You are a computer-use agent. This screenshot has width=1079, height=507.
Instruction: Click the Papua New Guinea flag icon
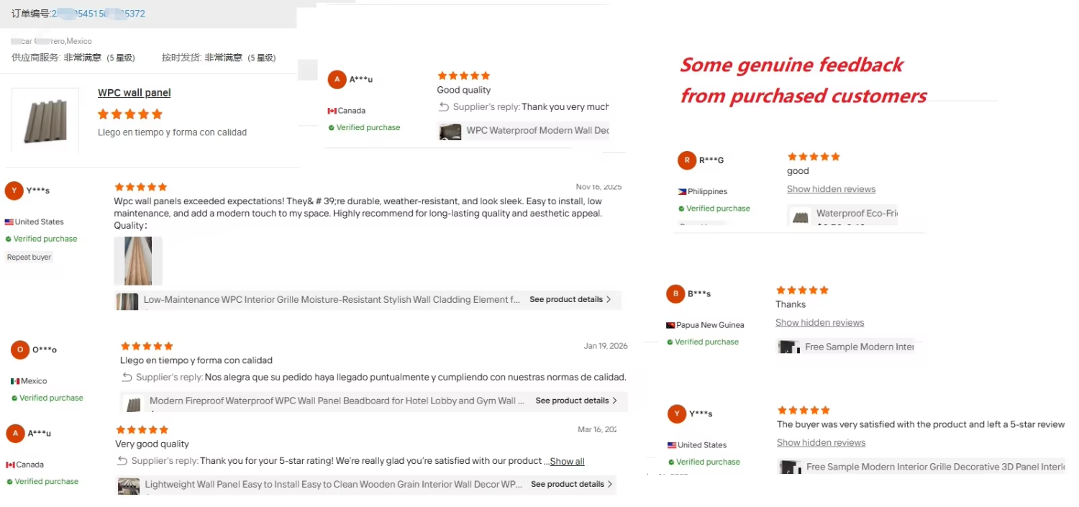point(670,325)
